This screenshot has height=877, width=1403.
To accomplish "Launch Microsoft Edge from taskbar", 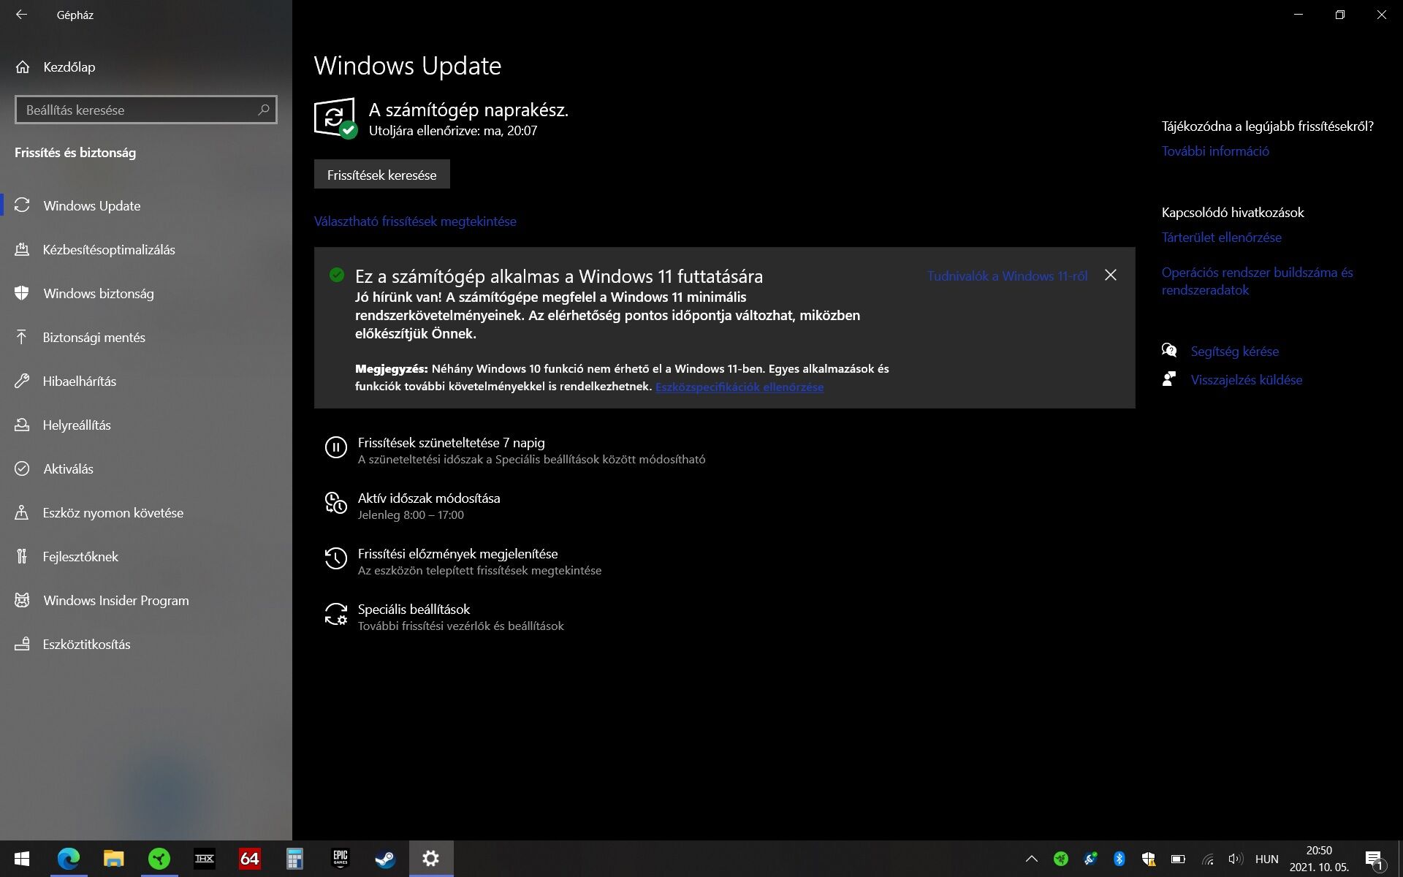I will [x=69, y=859].
